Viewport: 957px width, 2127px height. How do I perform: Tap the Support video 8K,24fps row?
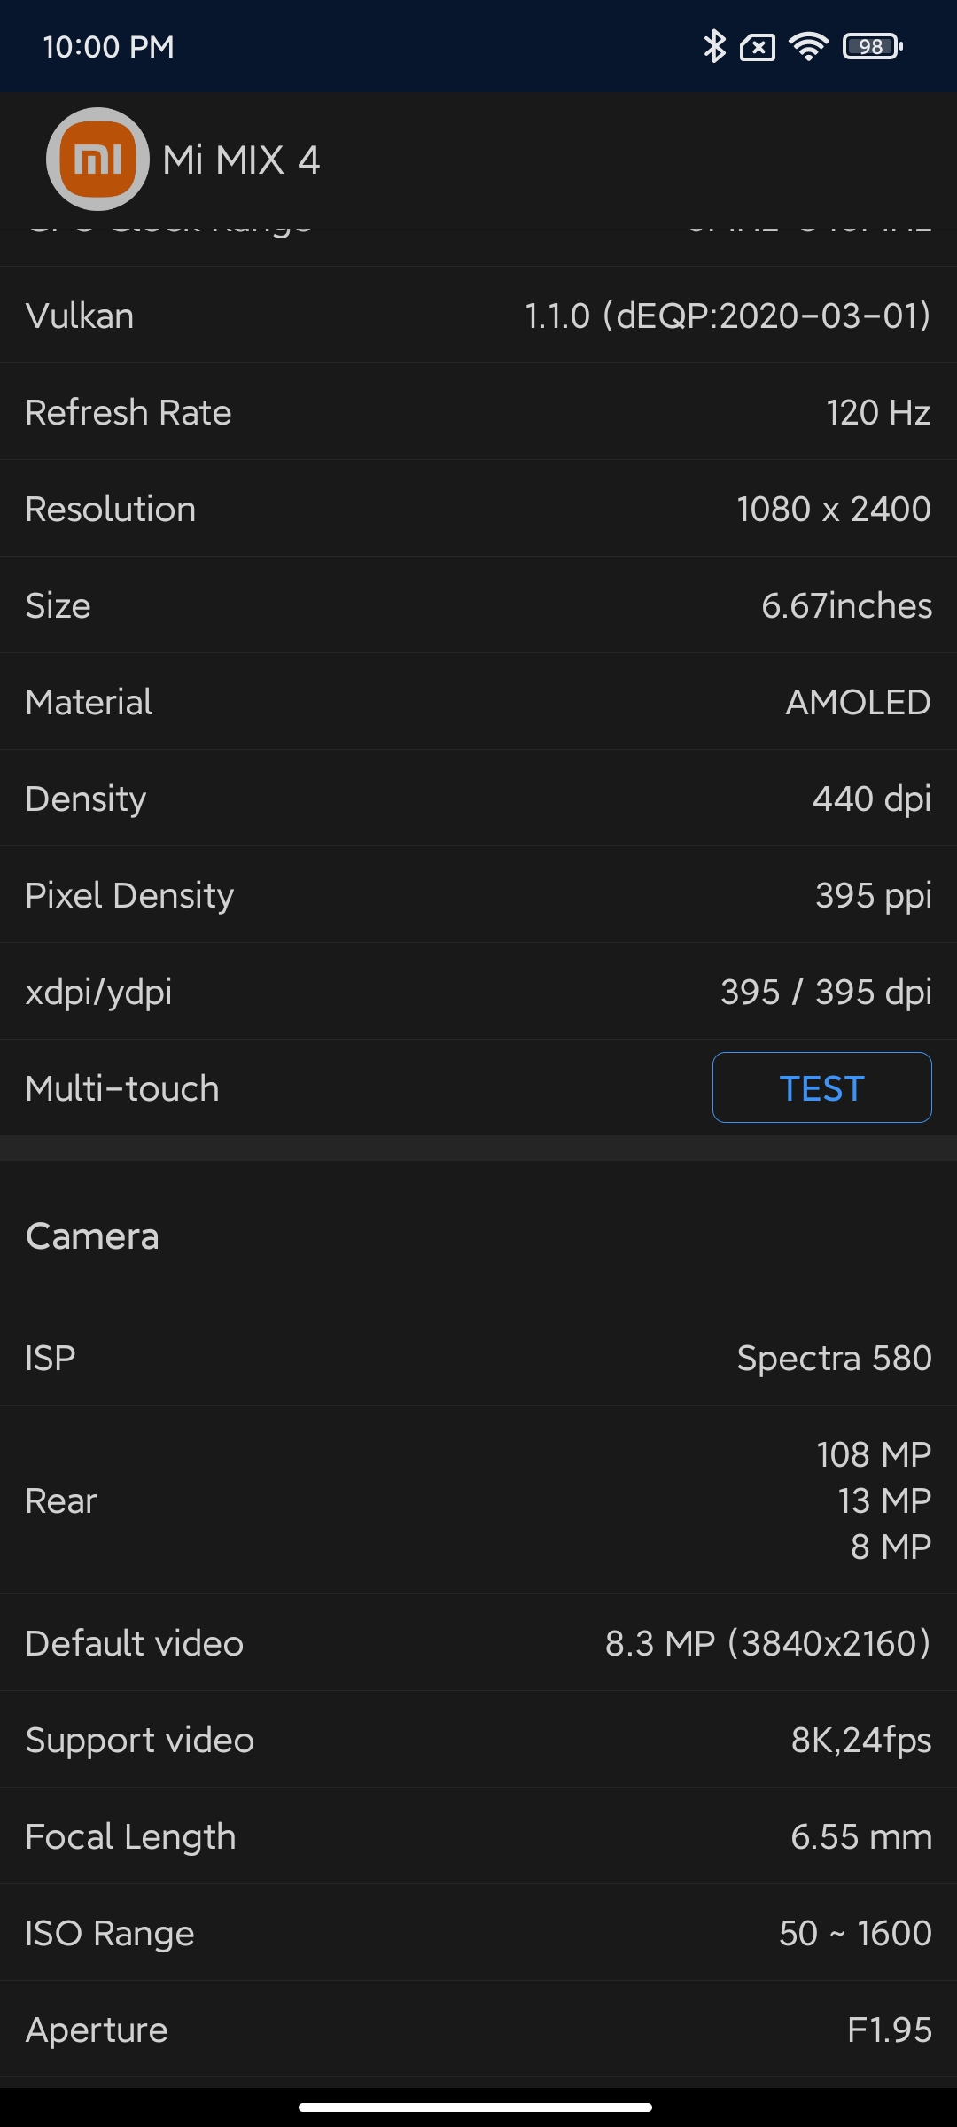coord(478,1740)
